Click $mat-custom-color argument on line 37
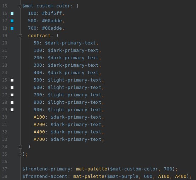The height and width of the screenshot is (180, 196). (134, 169)
